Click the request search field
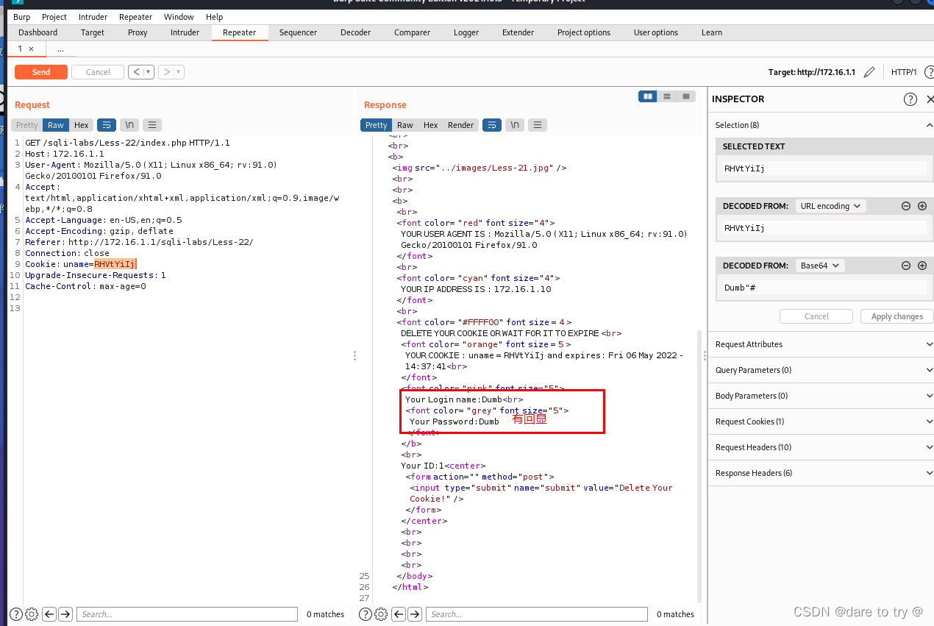934x626 pixels. (188, 614)
